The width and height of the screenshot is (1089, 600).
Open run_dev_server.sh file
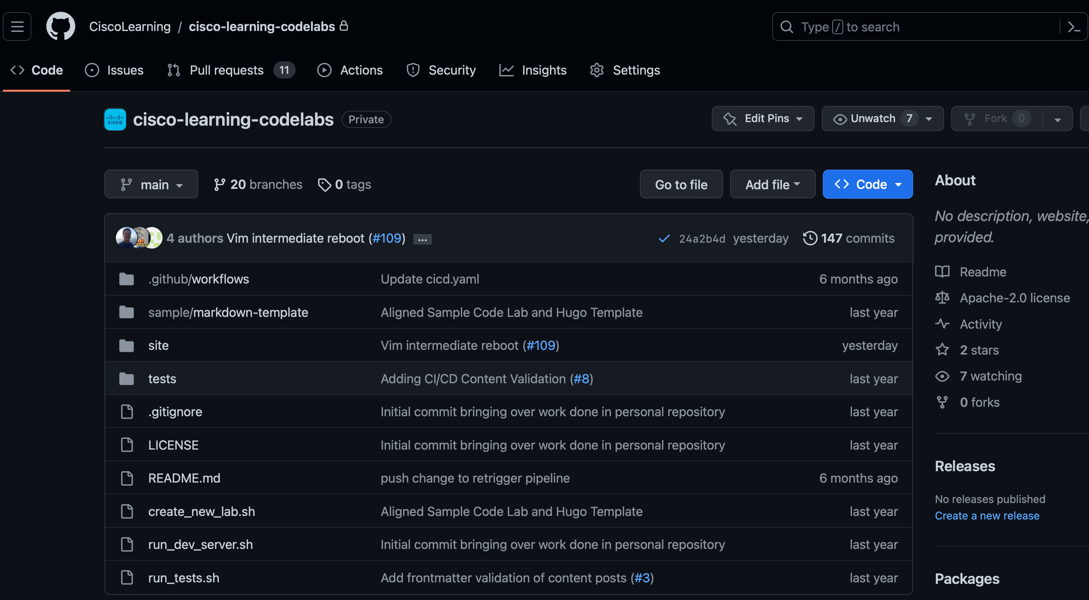coord(201,545)
